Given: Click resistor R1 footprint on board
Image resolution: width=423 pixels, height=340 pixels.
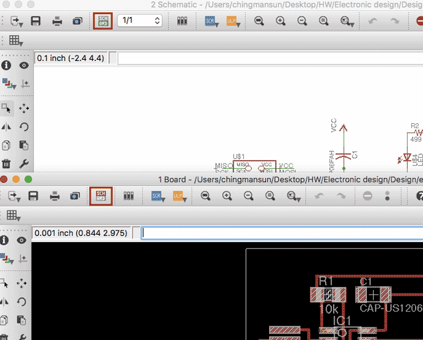Looking at the screenshot, I should coord(328,295).
